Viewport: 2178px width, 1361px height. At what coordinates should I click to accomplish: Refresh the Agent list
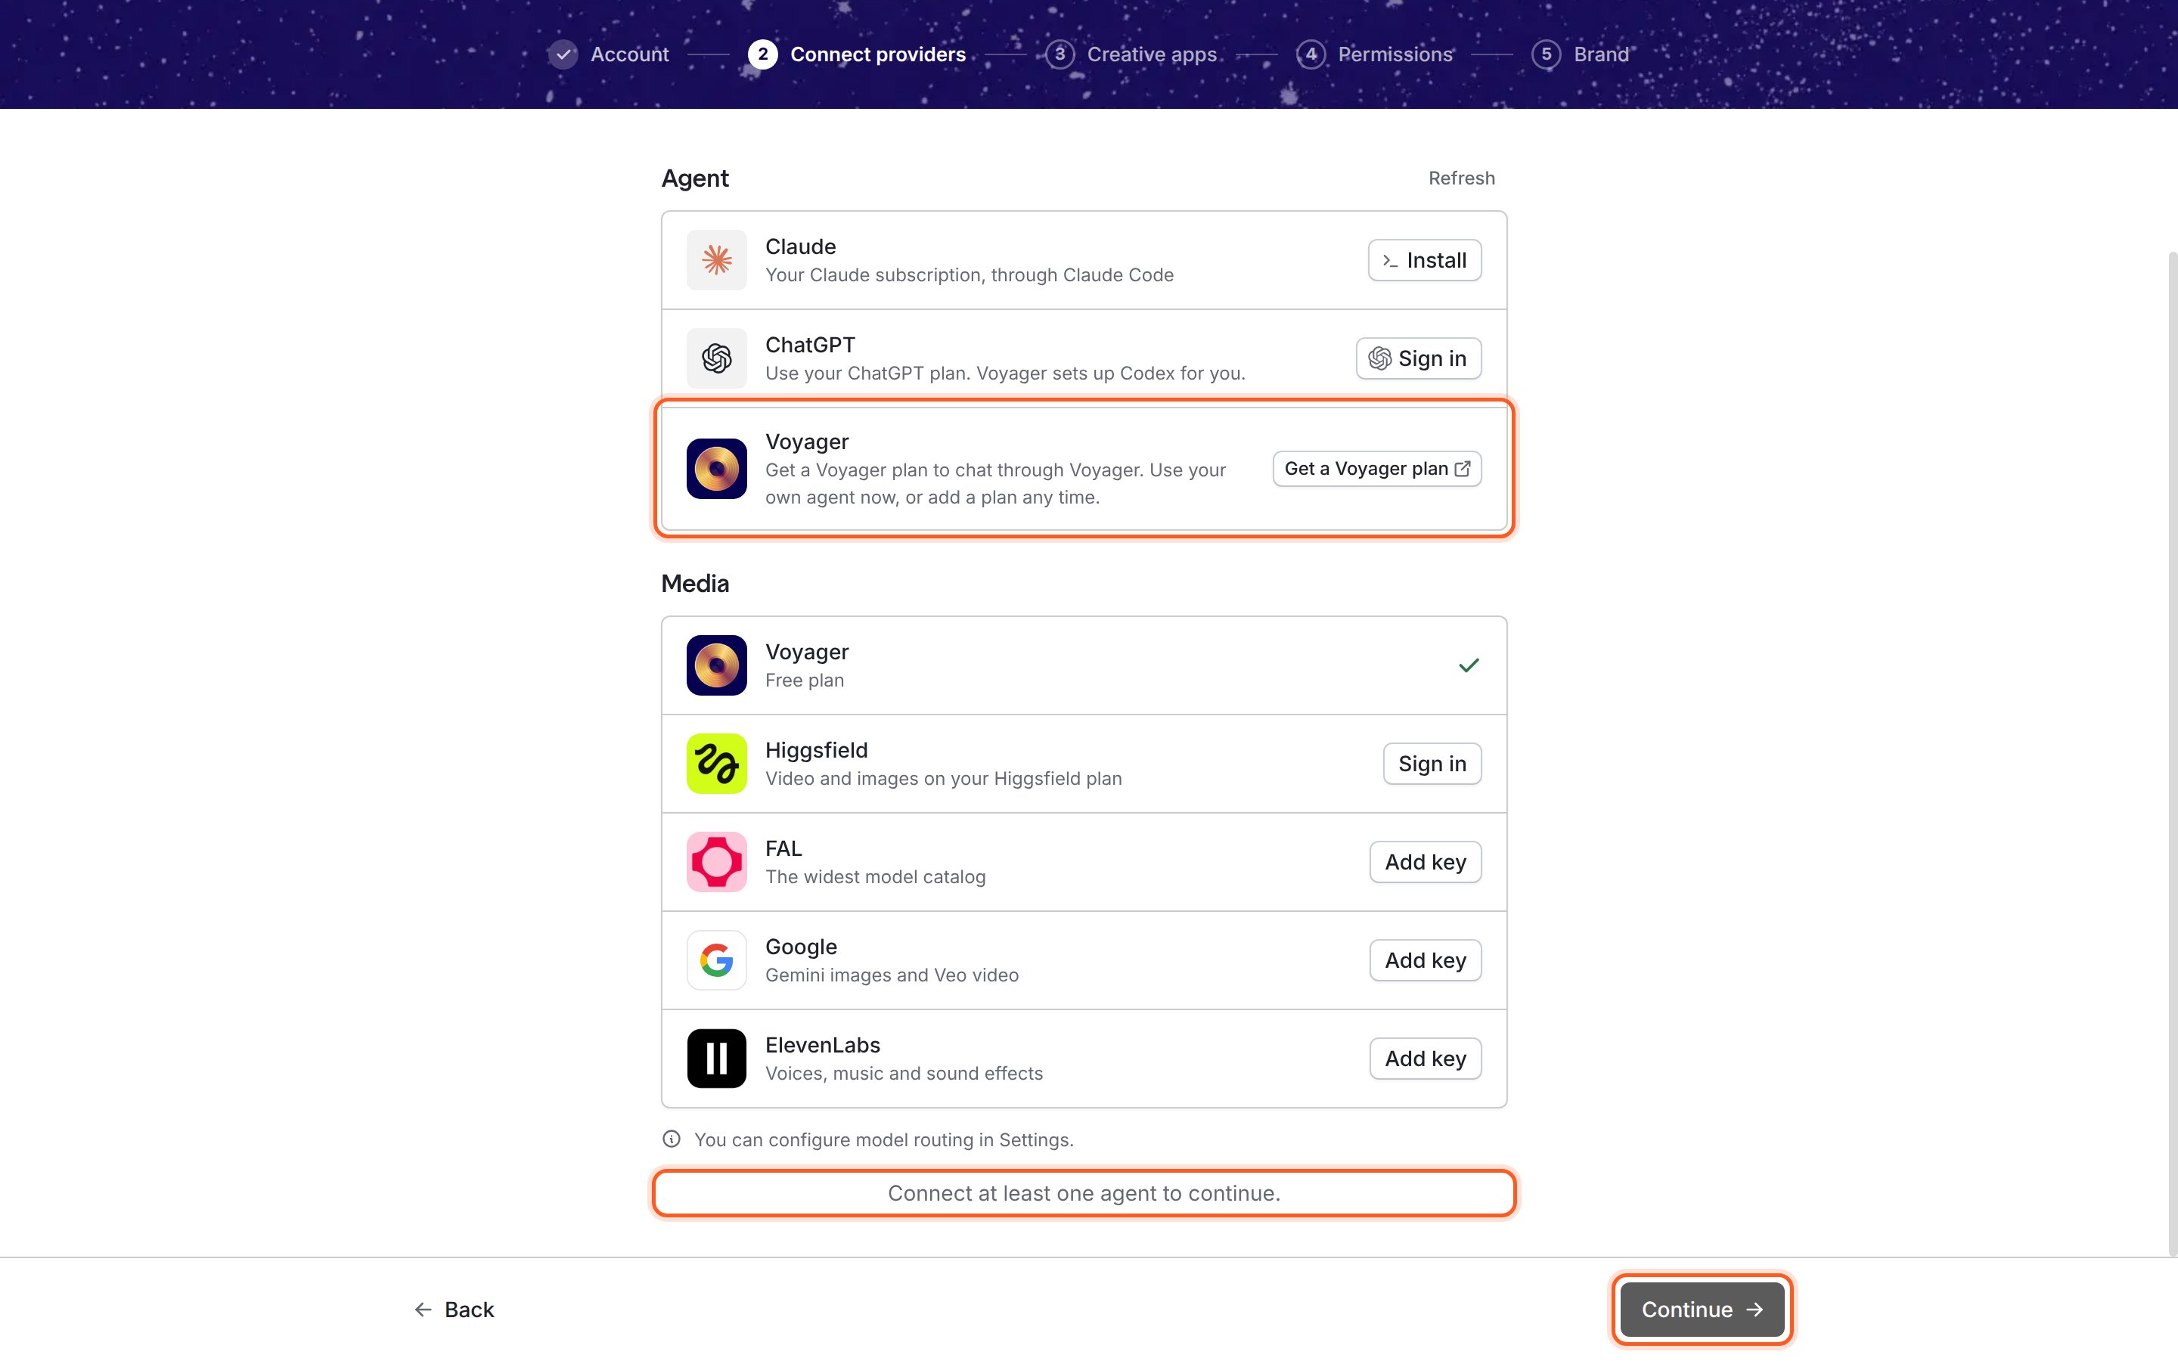click(x=1462, y=178)
